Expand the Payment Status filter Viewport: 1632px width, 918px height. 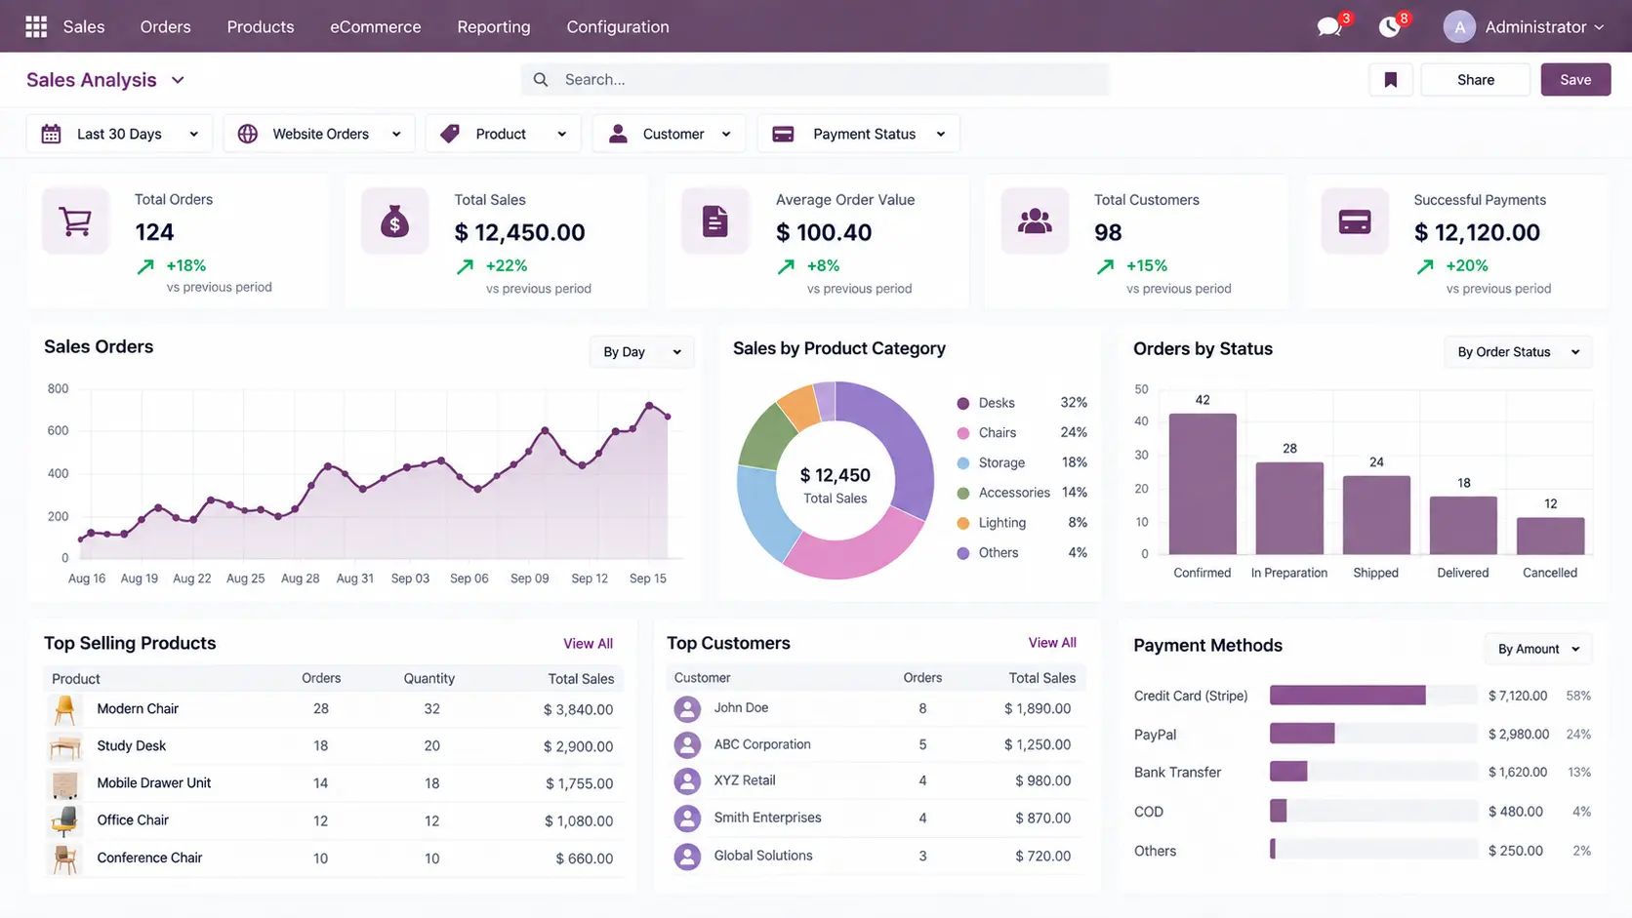(859, 135)
